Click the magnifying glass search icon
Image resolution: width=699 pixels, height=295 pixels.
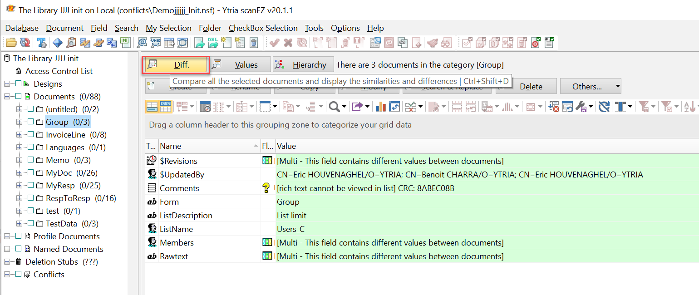(x=335, y=107)
